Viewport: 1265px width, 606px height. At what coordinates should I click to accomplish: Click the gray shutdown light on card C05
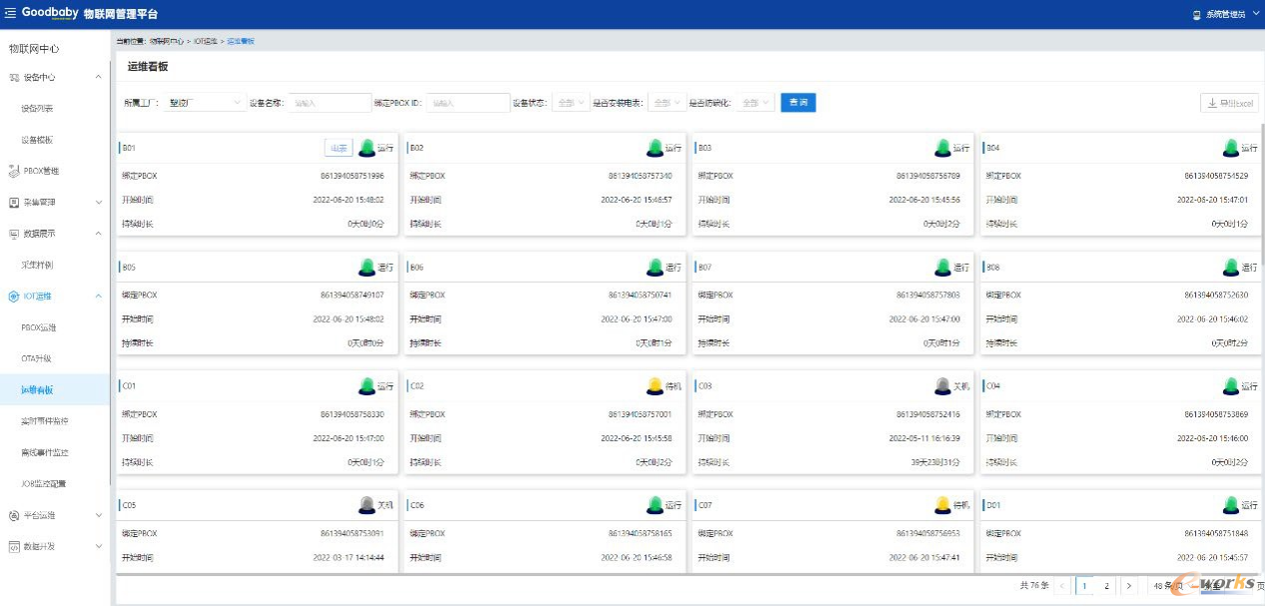366,505
